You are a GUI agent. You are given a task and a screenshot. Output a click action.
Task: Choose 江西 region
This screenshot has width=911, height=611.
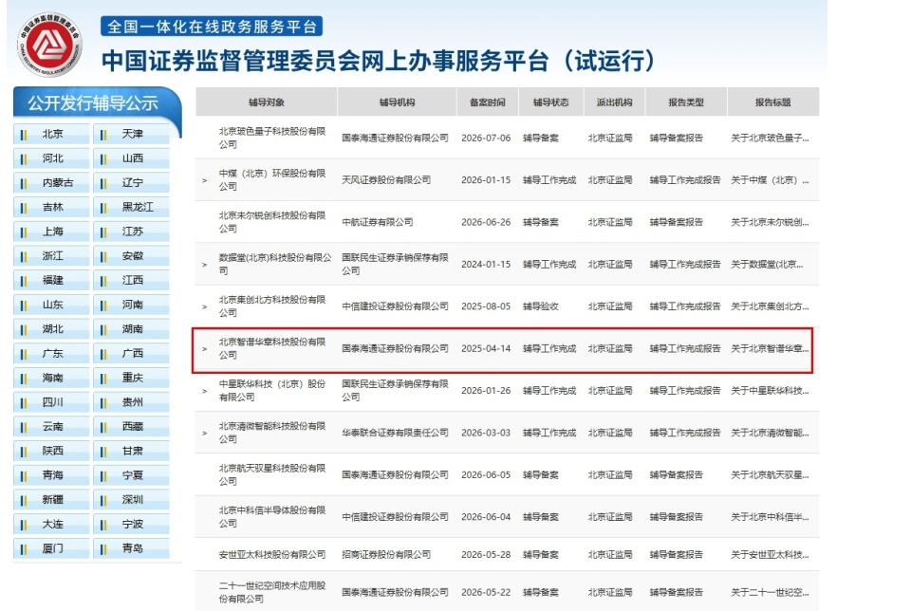point(131,281)
